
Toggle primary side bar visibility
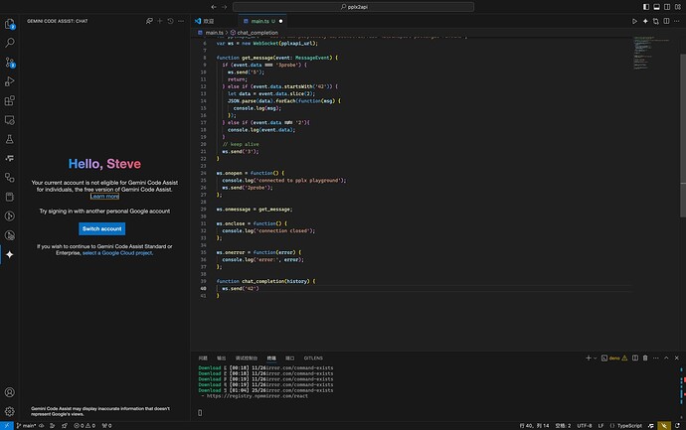(646, 7)
